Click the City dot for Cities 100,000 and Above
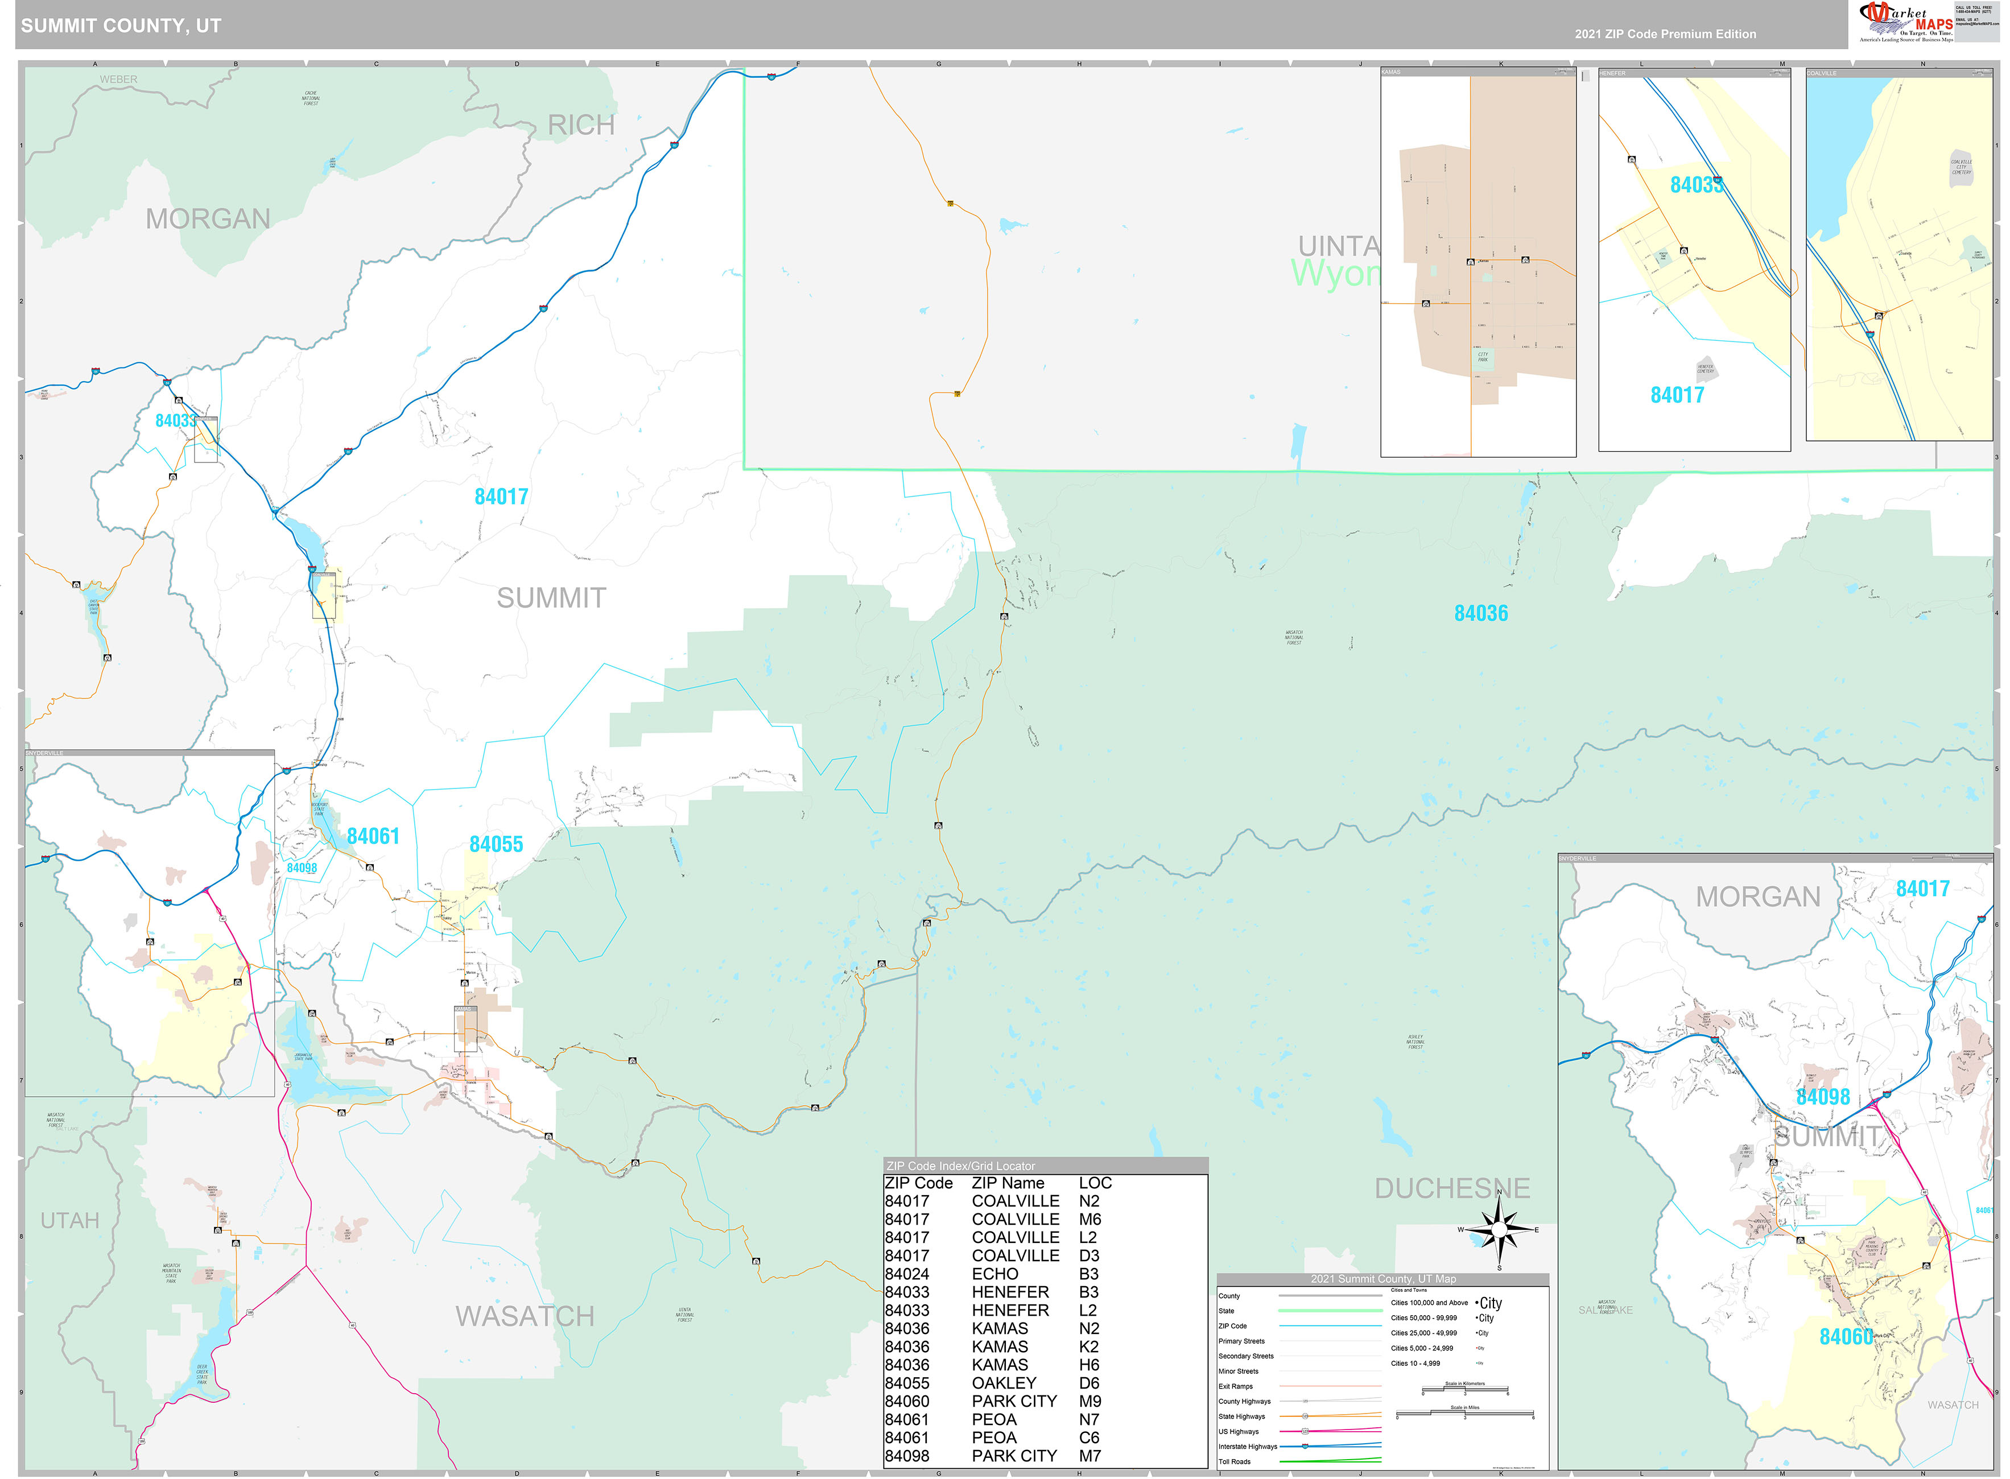 point(1478,1303)
